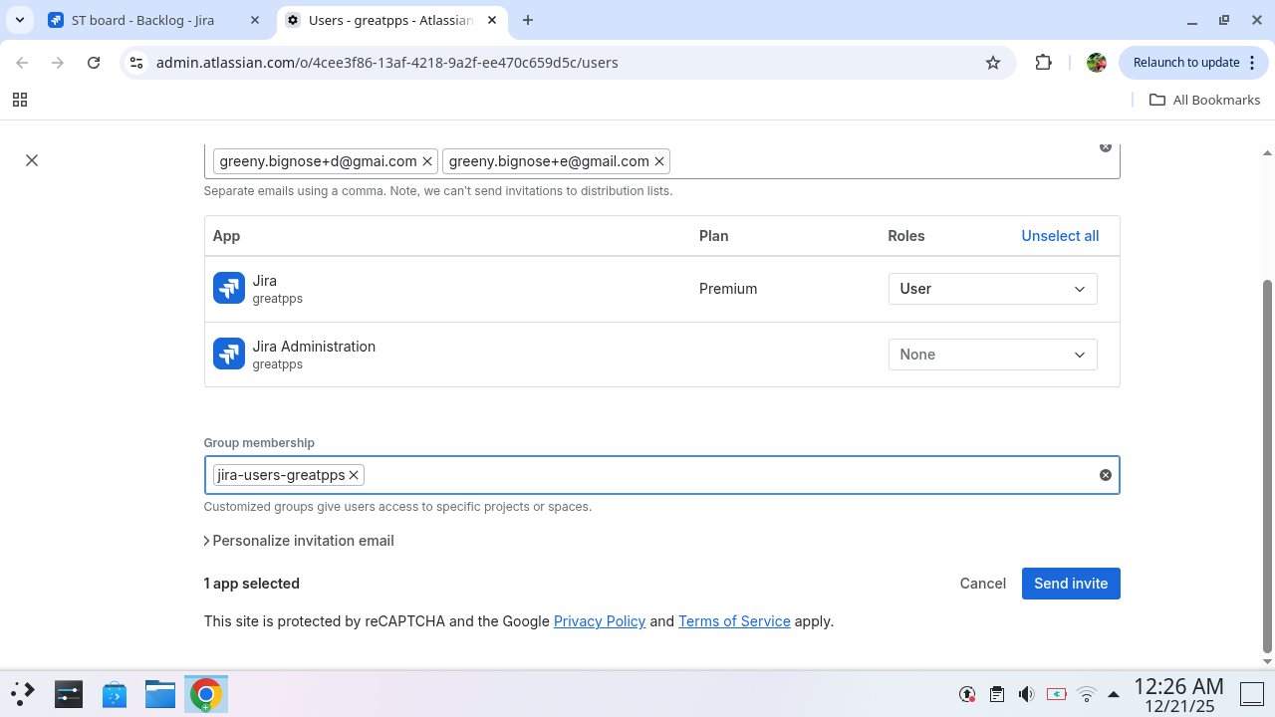The image size is (1275, 717).
Task: Open the volume tray icon
Action: click(x=1026, y=694)
